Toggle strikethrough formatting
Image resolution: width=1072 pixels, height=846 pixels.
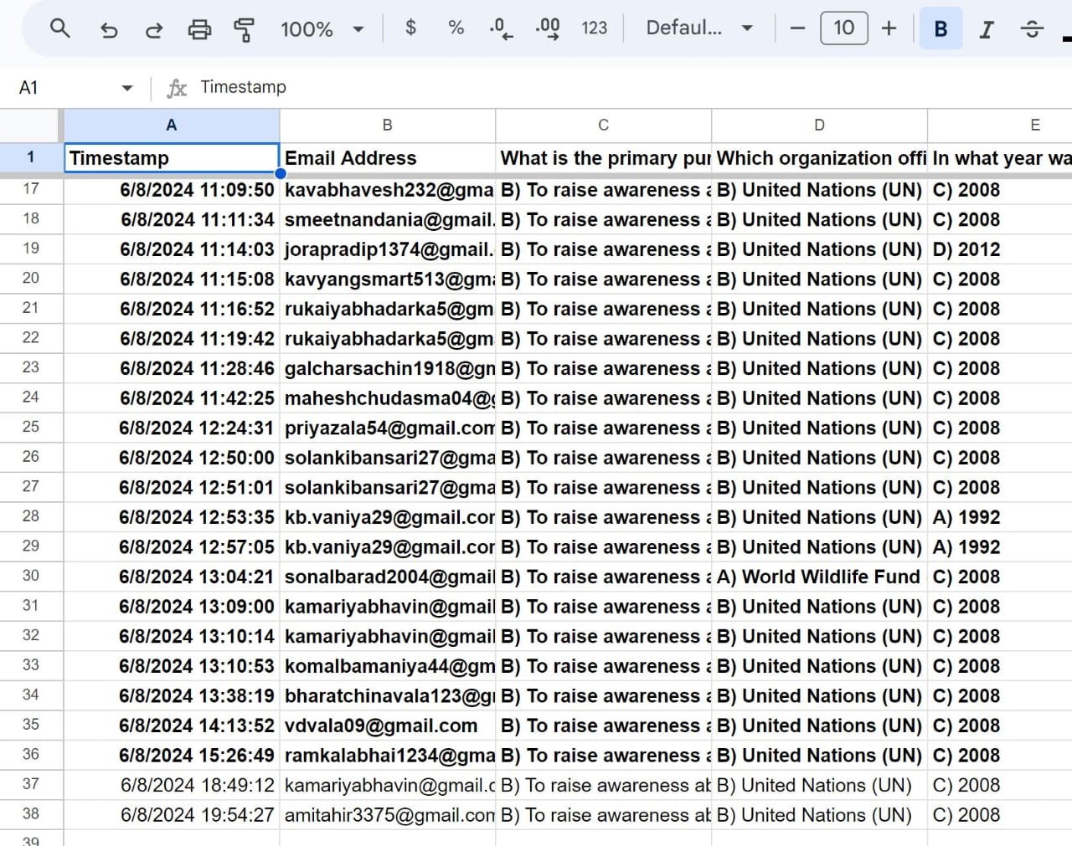pos(1031,29)
